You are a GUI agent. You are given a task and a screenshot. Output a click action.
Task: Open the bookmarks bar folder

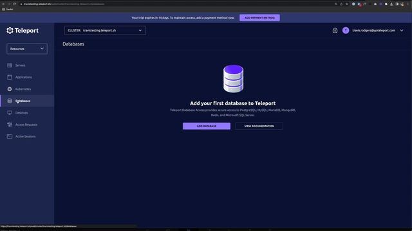click(x=8, y=9)
